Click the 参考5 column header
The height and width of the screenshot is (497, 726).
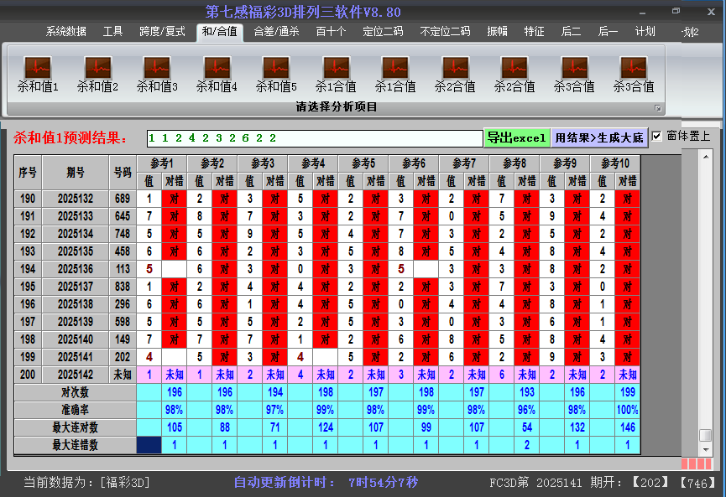pos(363,163)
